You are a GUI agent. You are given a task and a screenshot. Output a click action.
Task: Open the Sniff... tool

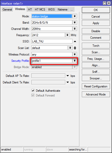(x=96, y=72)
